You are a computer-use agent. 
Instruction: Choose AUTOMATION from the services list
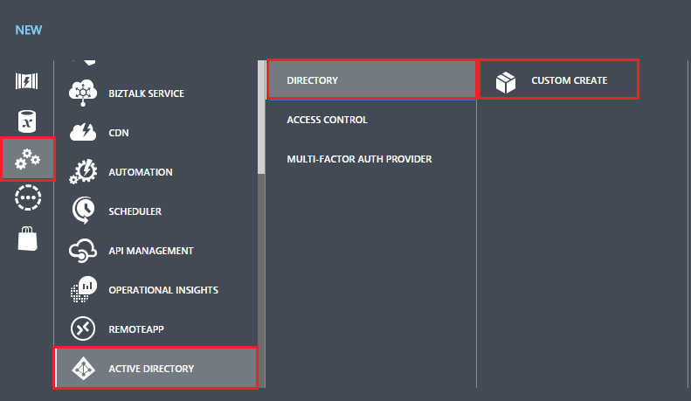(x=141, y=172)
